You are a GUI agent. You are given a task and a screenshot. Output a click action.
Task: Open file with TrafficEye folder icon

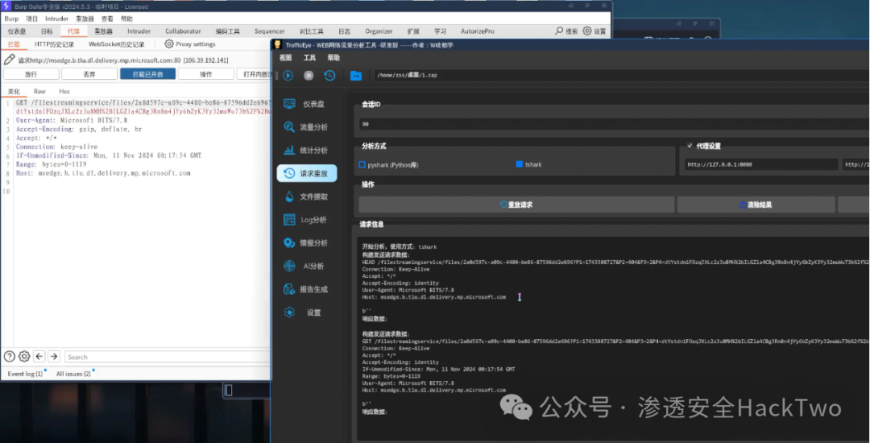point(356,76)
